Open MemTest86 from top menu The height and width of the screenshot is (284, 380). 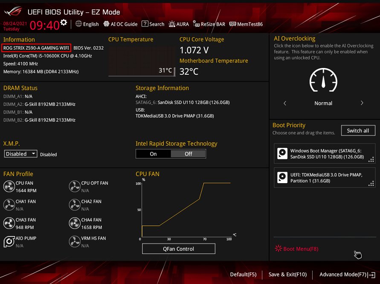point(246,24)
